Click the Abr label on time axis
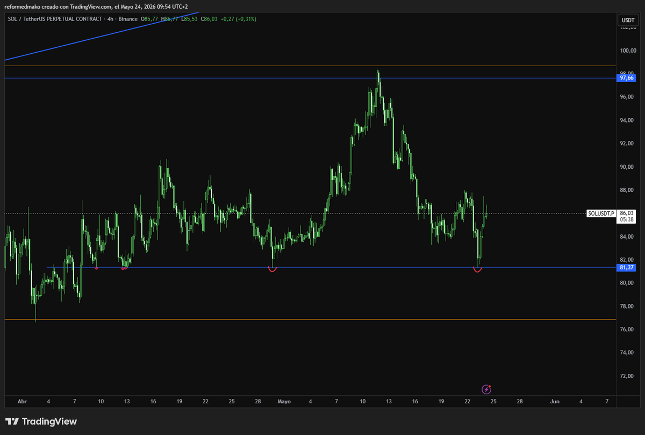645x435 pixels. tap(22, 402)
